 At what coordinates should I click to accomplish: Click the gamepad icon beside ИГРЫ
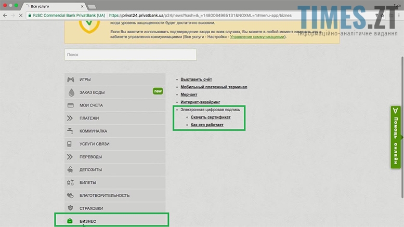[x=70, y=79]
